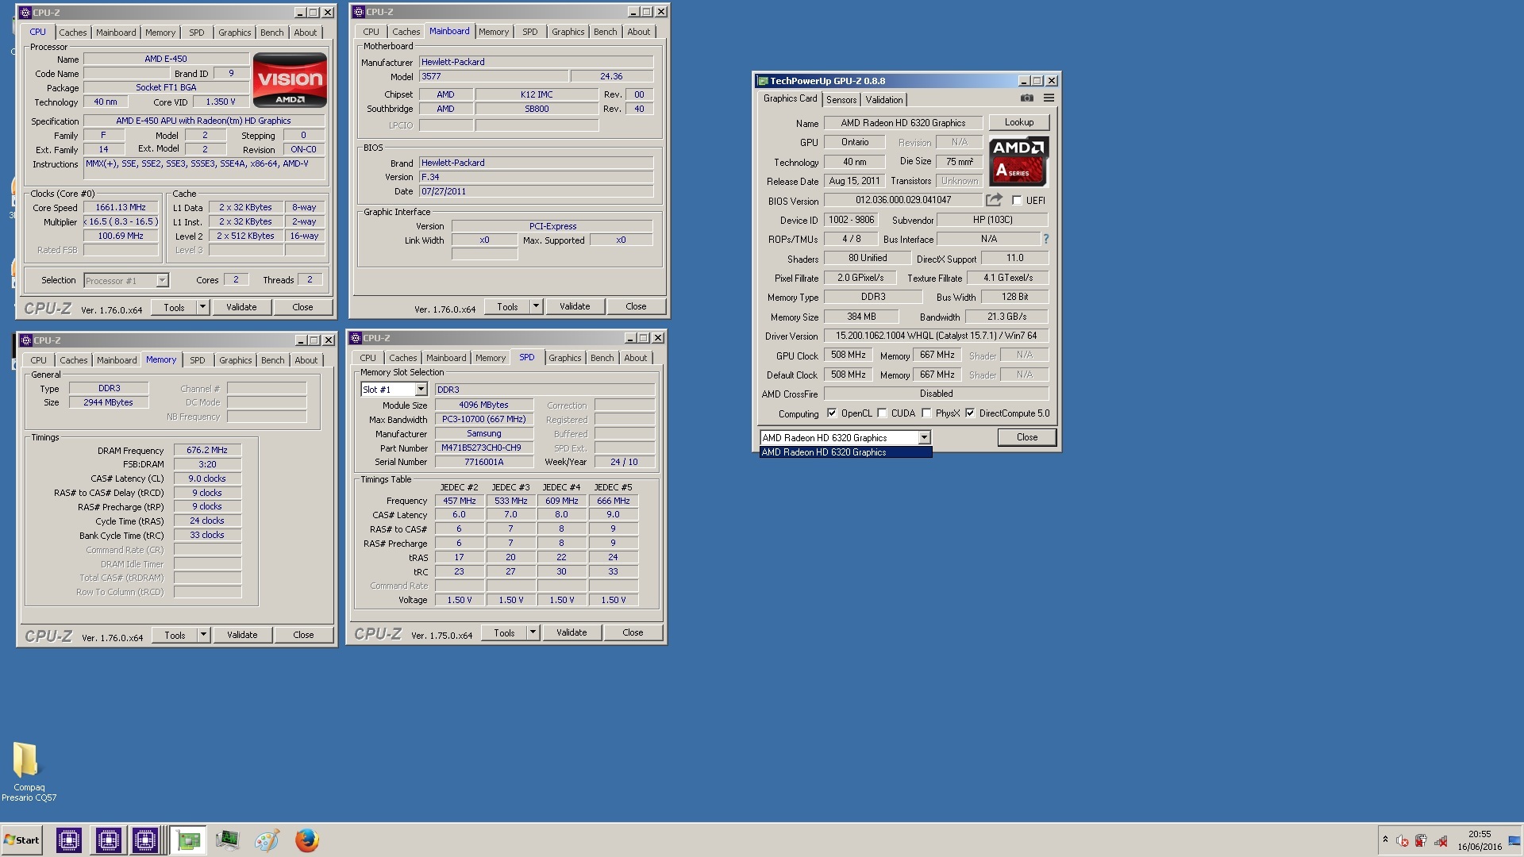The image size is (1524, 857).
Task: Expand Tools arrow in CPU-Z DRAM timings window
Action: [x=203, y=635]
